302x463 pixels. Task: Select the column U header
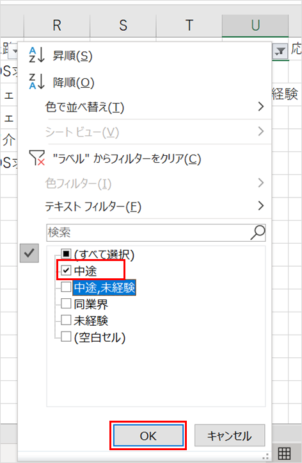pyautogui.click(x=255, y=26)
